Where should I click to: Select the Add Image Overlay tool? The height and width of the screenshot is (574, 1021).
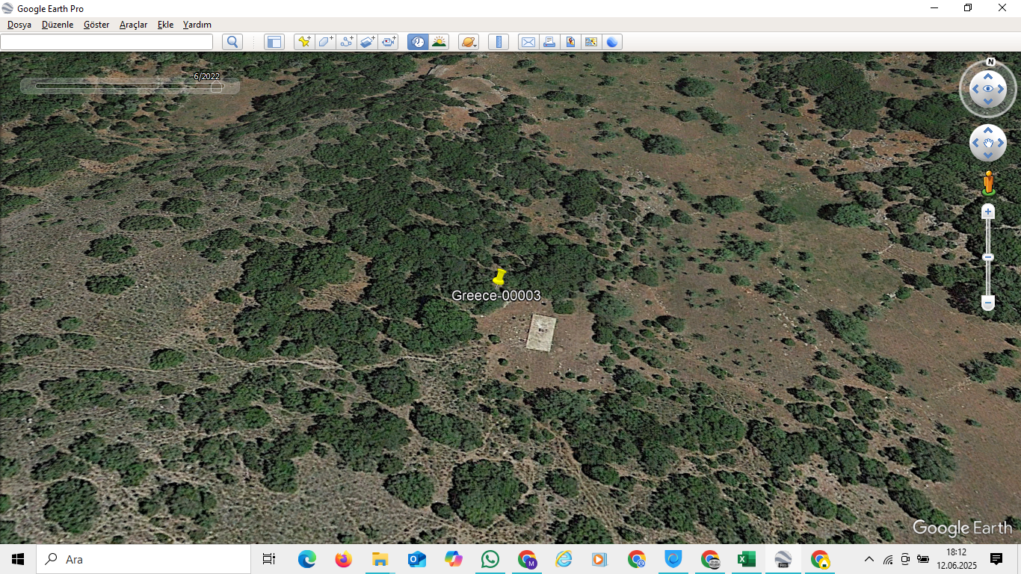(x=367, y=42)
